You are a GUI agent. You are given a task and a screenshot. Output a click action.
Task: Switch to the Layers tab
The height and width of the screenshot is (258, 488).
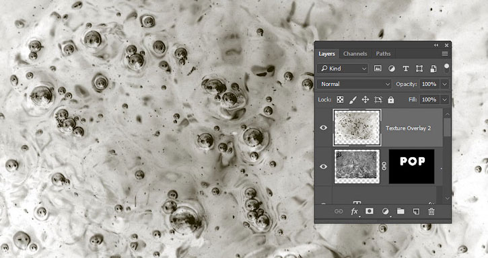click(326, 54)
